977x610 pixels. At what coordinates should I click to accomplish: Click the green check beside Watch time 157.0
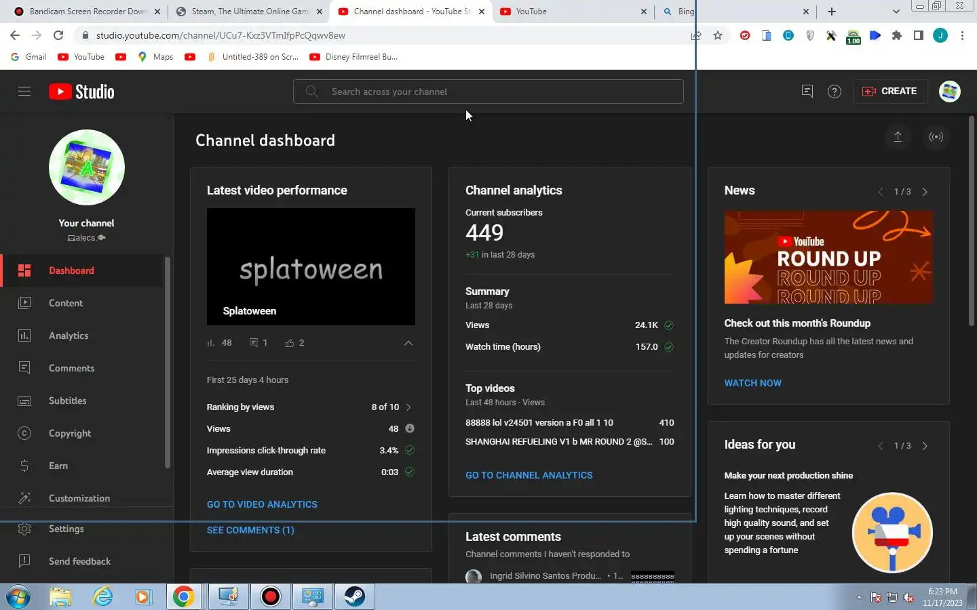pyautogui.click(x=669, y=347)
